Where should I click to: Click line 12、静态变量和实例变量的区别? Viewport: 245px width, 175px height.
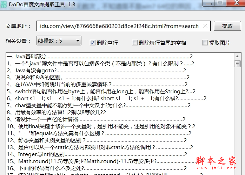click(97, 140)
